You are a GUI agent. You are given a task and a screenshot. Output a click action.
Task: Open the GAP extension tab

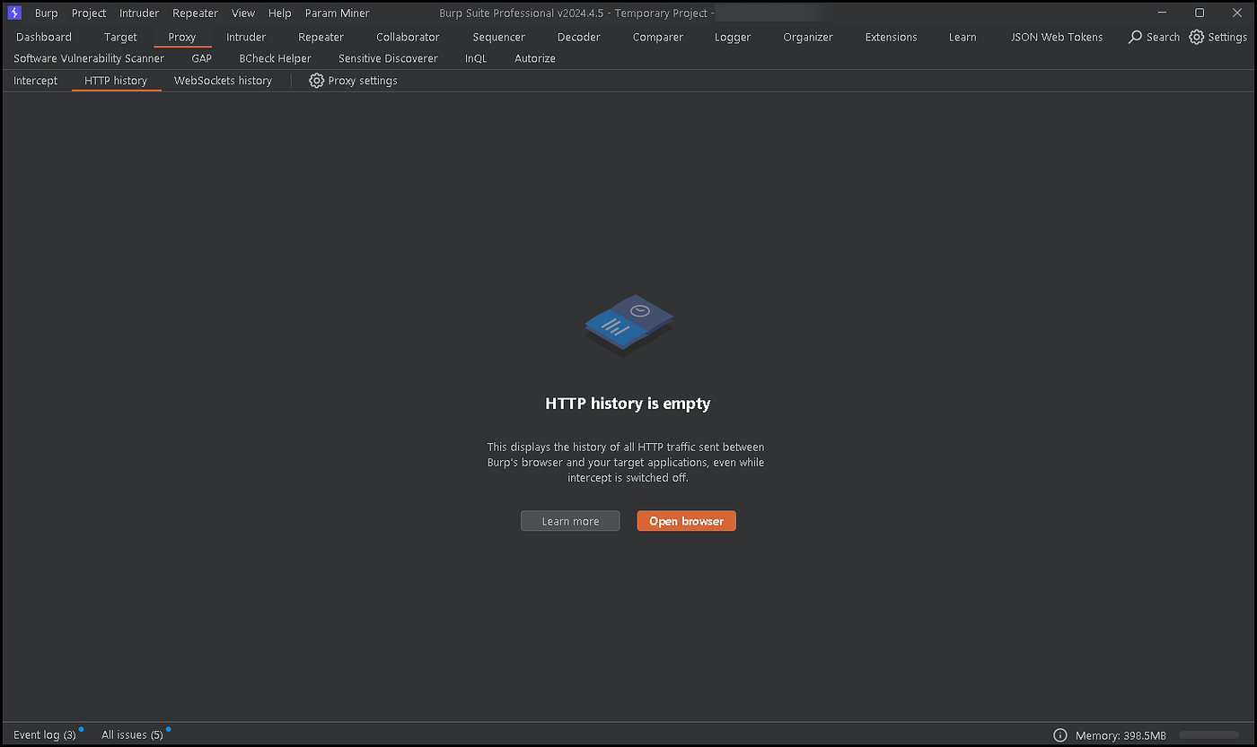(x=202, y=58)
